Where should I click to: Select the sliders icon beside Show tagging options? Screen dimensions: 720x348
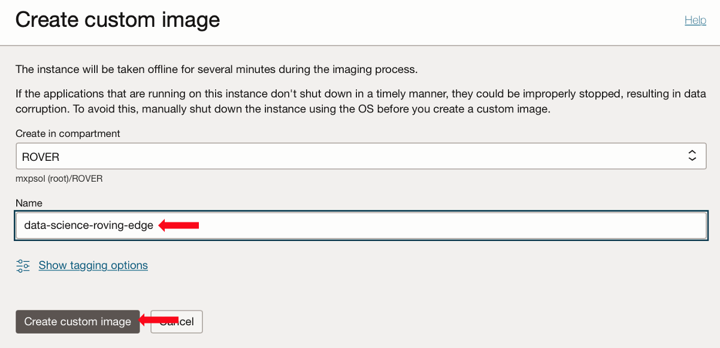[22, 265]
